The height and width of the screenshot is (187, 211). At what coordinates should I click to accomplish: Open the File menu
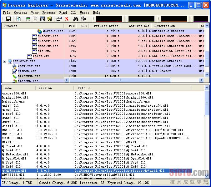[7, 13]
